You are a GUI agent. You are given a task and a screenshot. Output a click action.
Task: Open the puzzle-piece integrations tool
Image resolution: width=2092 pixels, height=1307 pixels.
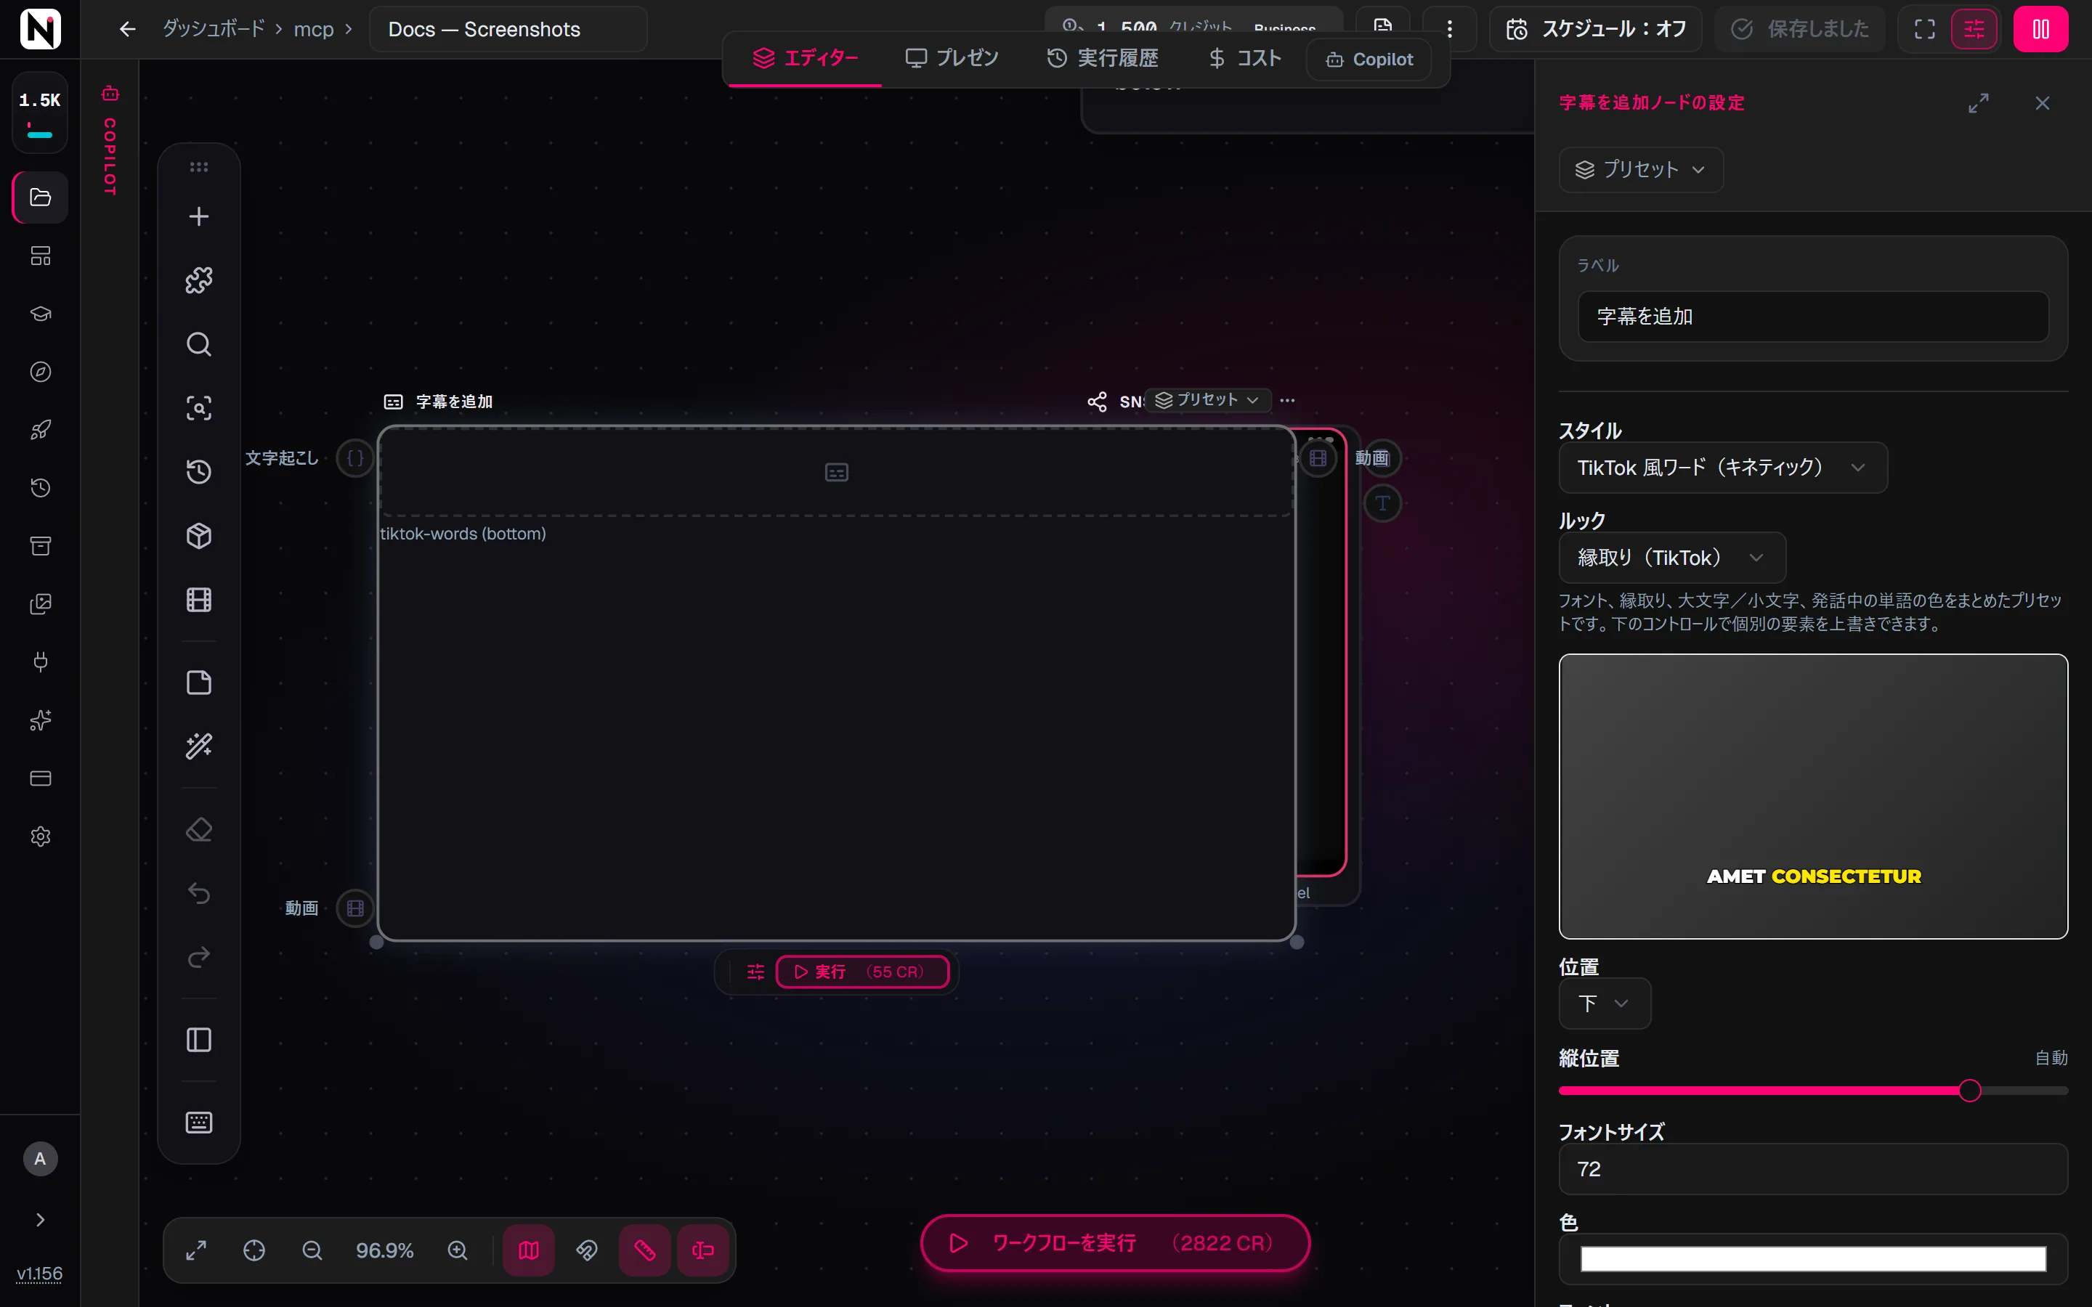(x=199, y=280)
